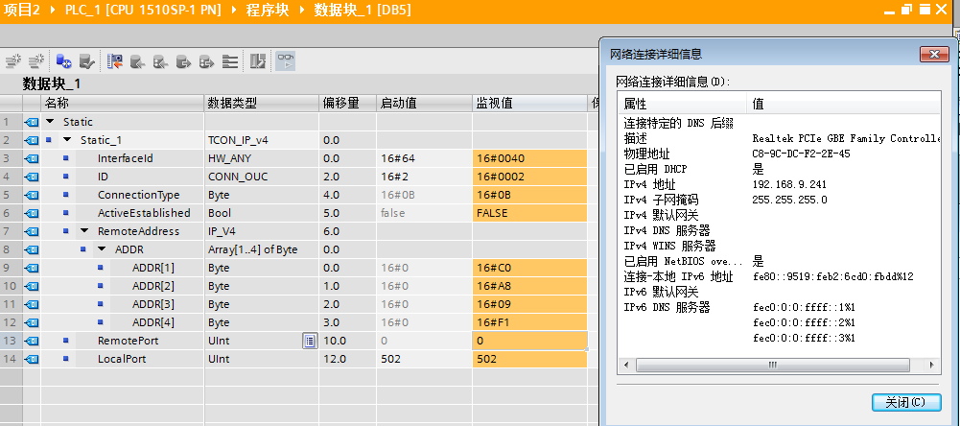Click the tag icon in the InterfaceId row
This screenshot has width=960, height=426.
(32, 158)
